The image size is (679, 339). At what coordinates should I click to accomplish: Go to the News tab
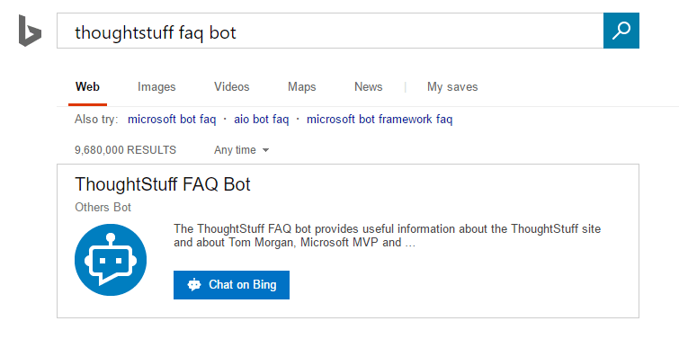click(x=368, y=87)
